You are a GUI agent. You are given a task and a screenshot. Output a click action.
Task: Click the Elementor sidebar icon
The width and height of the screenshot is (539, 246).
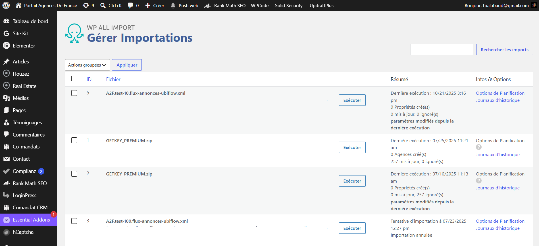6,46
